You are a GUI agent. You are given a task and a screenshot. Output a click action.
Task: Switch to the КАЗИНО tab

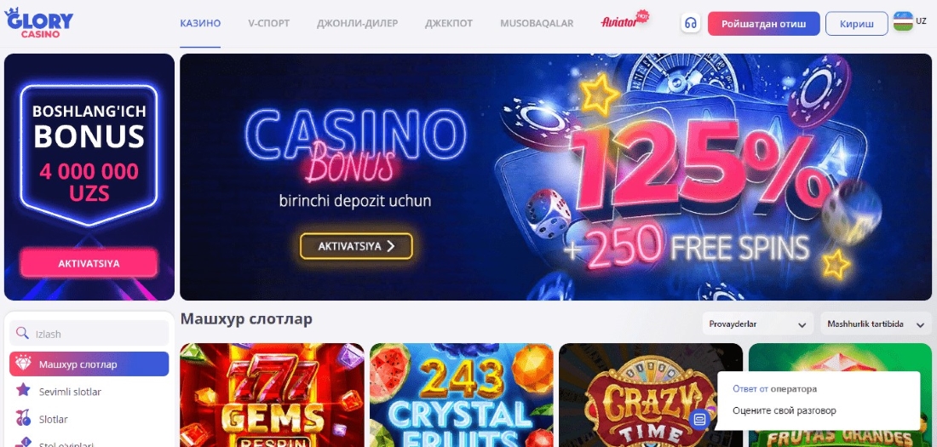(200, 23)
